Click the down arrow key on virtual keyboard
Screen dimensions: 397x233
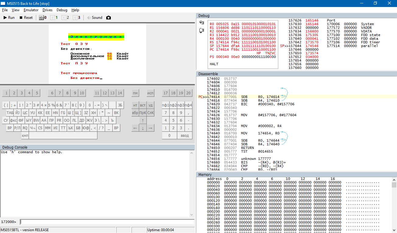click(x=142, y=128)
